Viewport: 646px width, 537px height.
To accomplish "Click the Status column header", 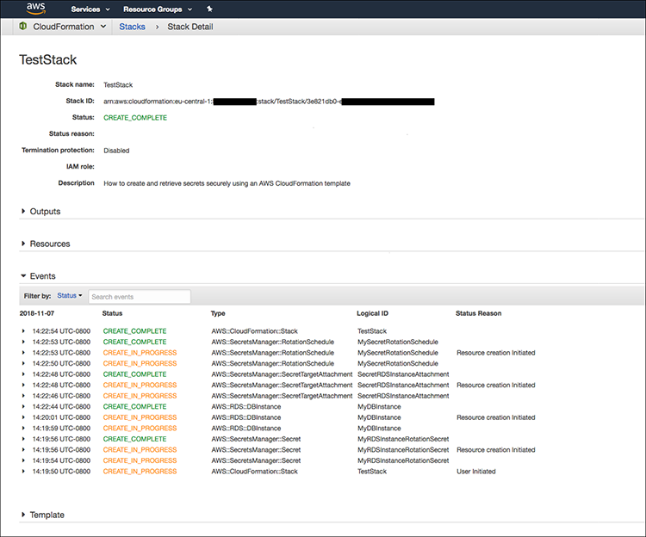I will pyautogui.click(x=112, y=313).
